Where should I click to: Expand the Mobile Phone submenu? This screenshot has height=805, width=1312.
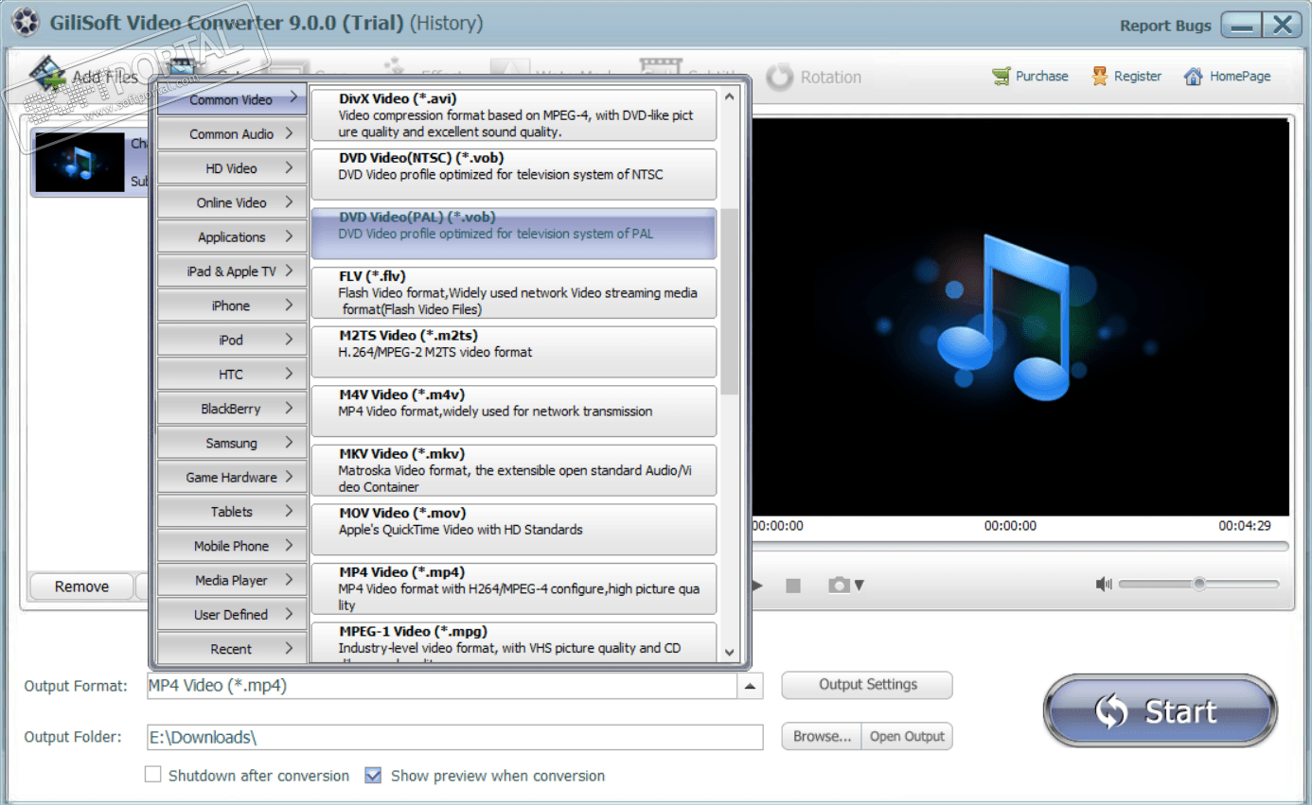coord(232,546)
